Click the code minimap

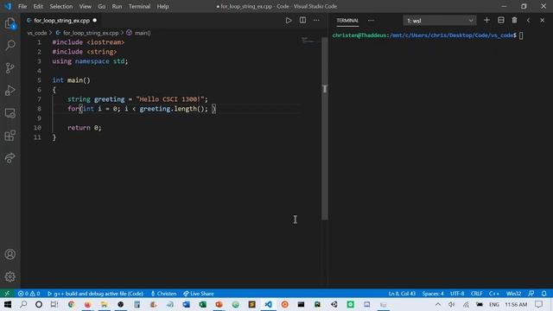310,41
